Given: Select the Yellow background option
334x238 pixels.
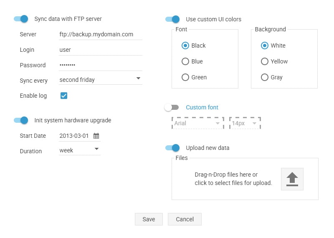Looking at the screenshot, I should (x=265, y=61).
